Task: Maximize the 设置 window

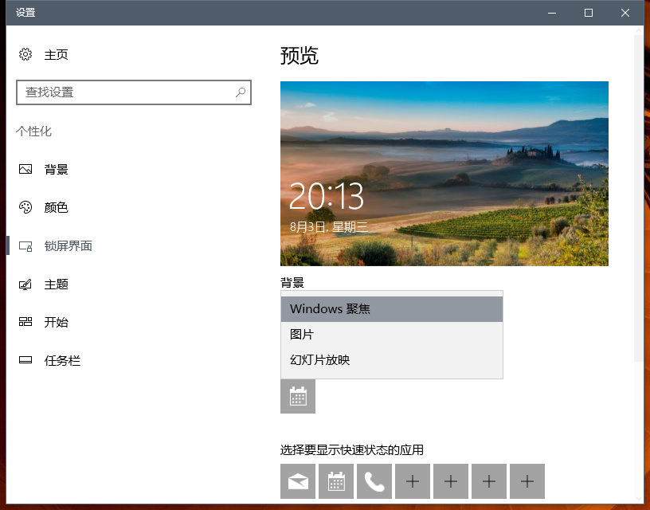Action: click(x=588, y=13)
